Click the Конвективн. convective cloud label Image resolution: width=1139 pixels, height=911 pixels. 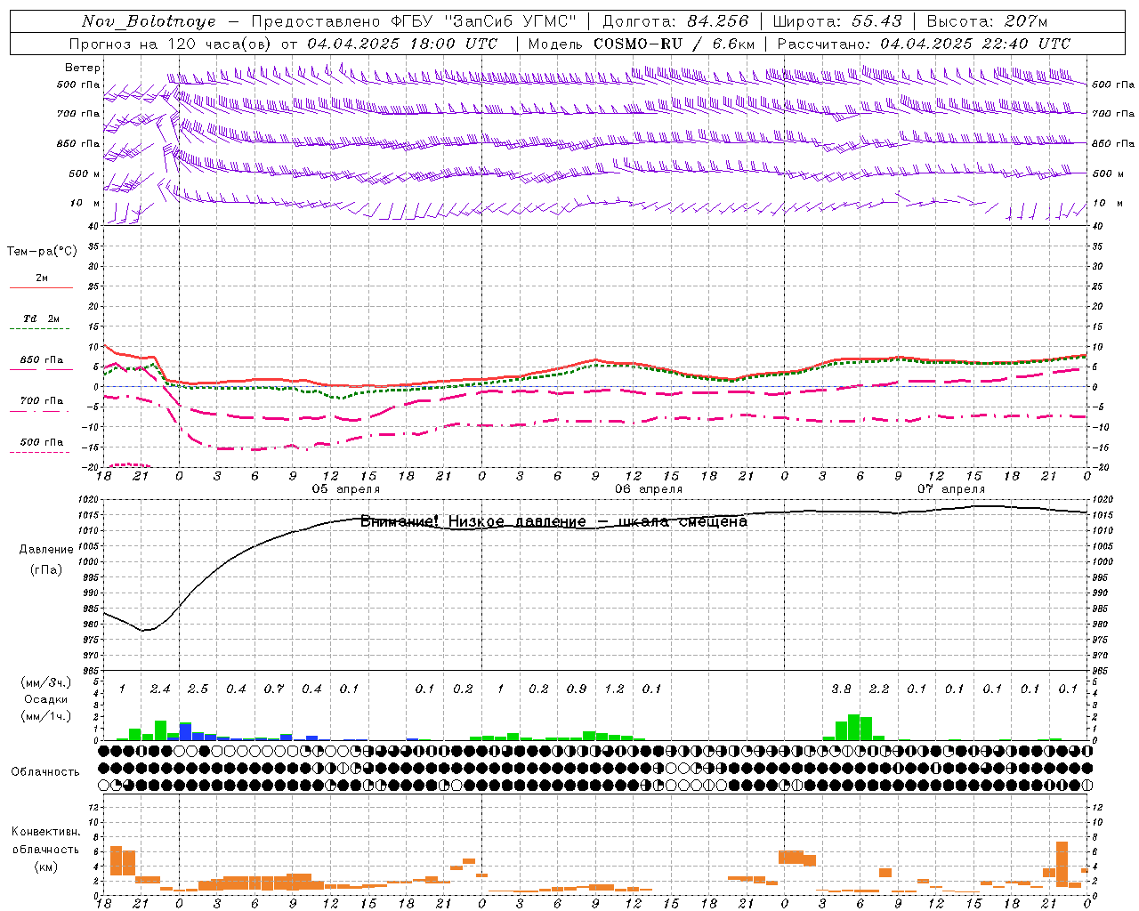pyautogui.click(x=46, y=832)
